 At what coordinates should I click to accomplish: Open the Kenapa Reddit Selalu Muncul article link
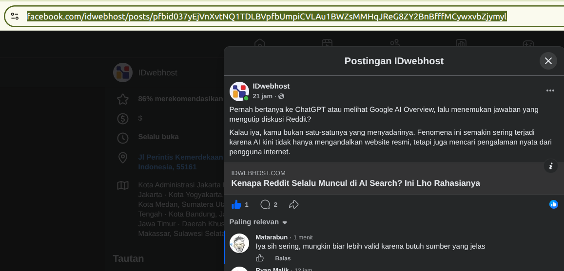point(355,183)
